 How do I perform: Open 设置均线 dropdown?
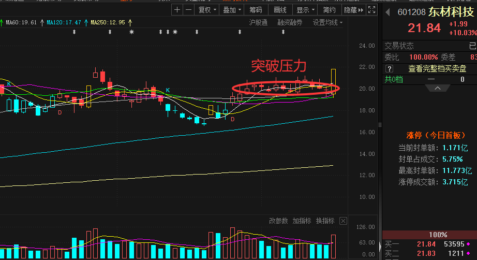tap(327, 22)
